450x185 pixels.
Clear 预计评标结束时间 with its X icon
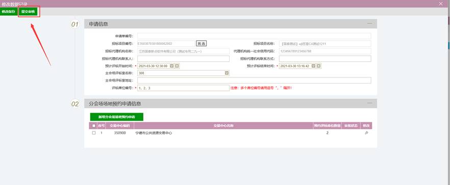(x=319, y=66)
